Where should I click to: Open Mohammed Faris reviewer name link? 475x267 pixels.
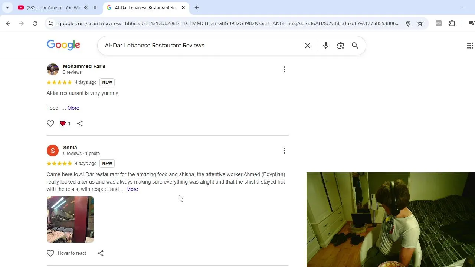[x=84, y=66]
